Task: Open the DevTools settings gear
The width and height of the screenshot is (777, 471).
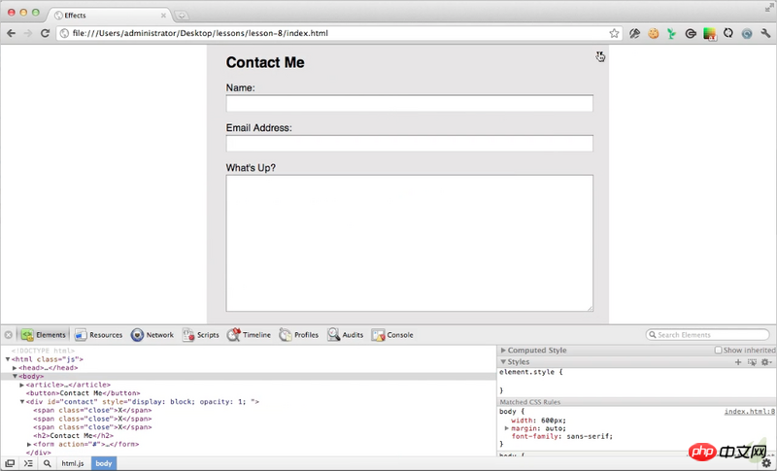Action: point(766,463)
